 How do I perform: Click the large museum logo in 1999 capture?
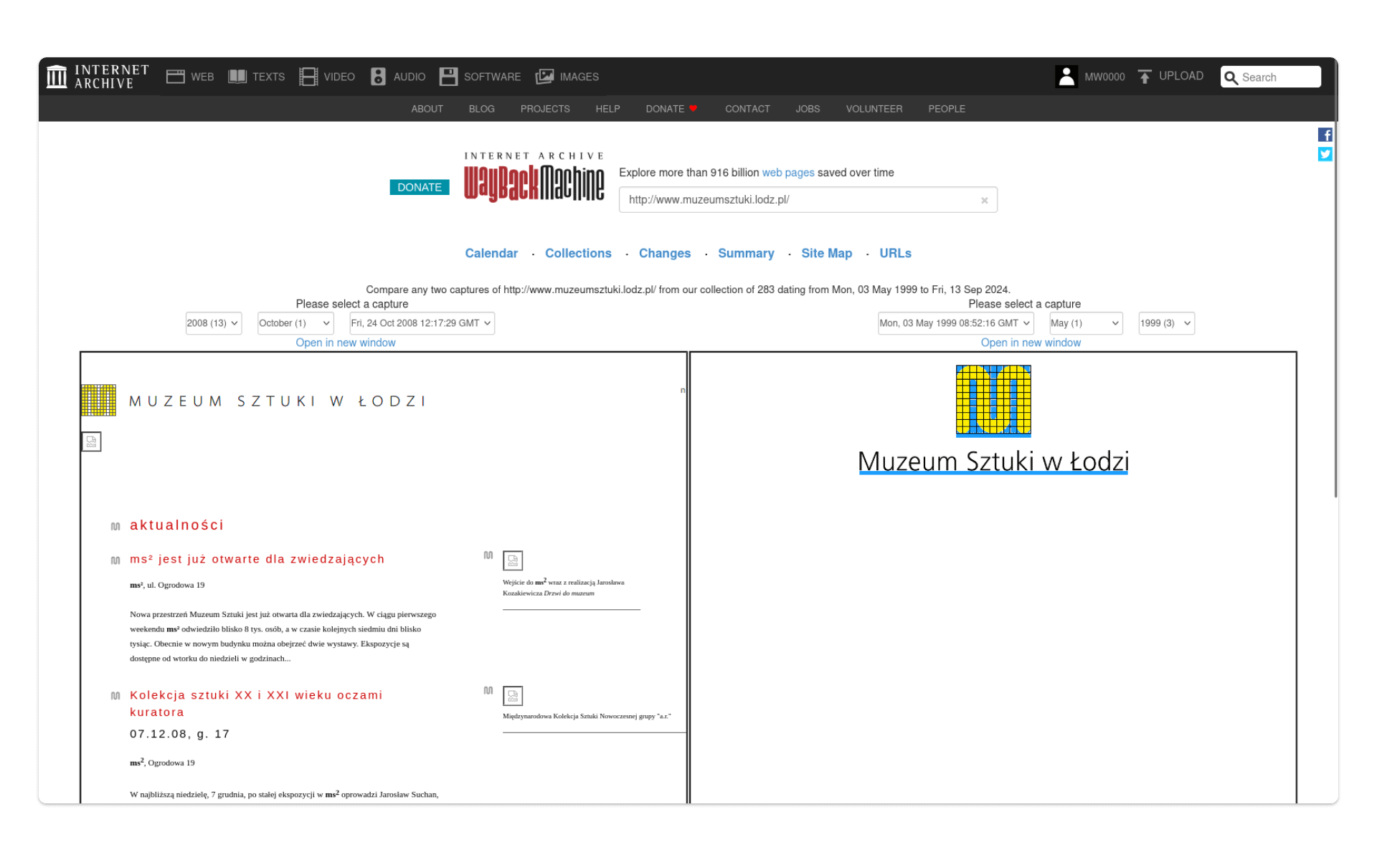click(x=993, y=401)
